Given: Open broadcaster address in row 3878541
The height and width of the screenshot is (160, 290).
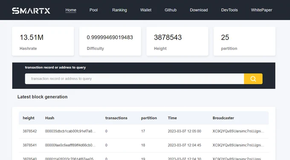Looking at the screenshot, I should pyautogui.click(x=238, y=145).
